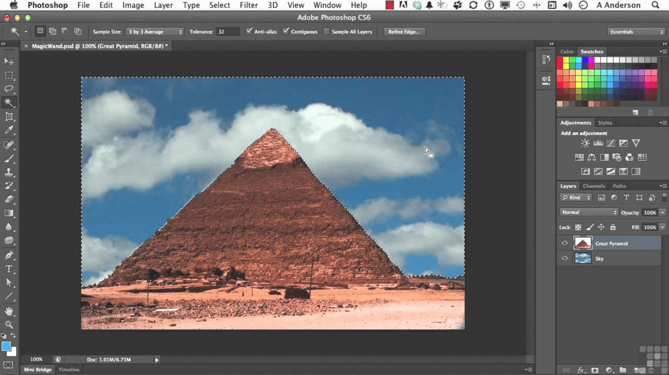The width and height of the screenshot is (669, 375).
Task: Select the Lasso tool
Action: (x=9, y=89)
